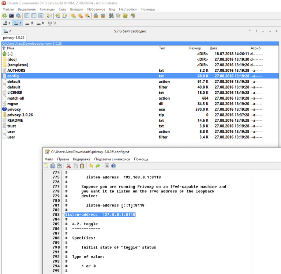Open the Файлы menu in Double Commander
The height and width of the screenshot is (274, 281).
tap(8, 9)
